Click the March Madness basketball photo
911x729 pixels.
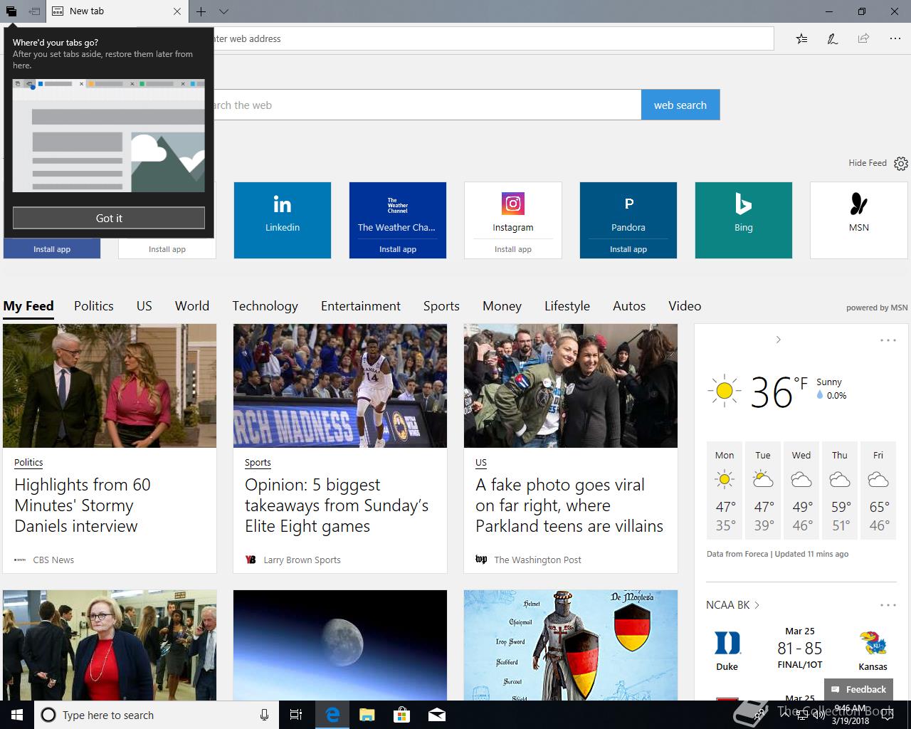pos(340,386)
